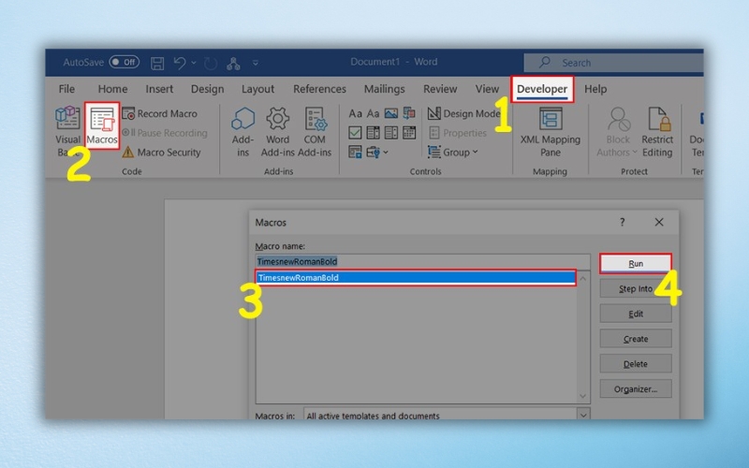Expand the Group dropdown

[x=453, y=153]
